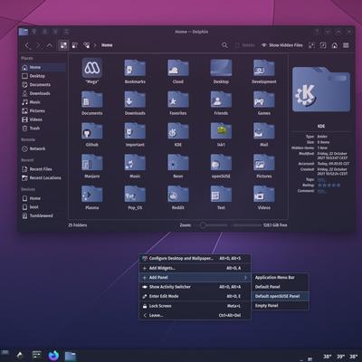
Task: Open Videos in the Places sidebar
Action: click(x=43, y=119)
